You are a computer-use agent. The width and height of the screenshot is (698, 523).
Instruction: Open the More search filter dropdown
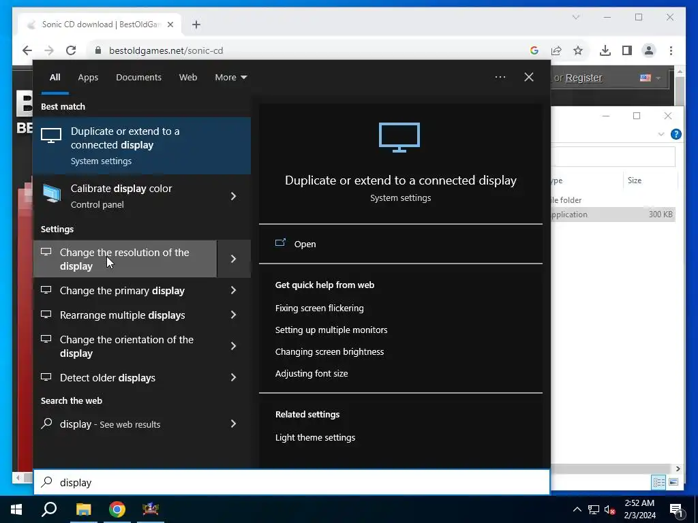click(230, 78)
